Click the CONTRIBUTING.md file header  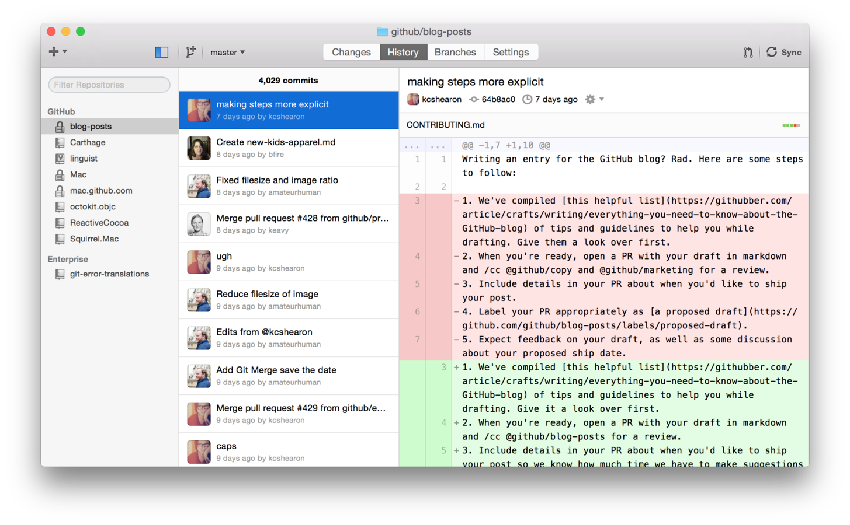point(604,125)
